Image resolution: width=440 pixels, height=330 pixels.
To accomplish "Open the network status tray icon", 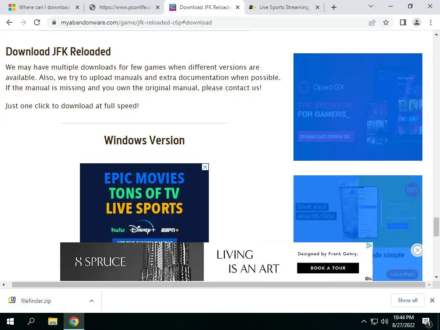I will [x=374, y=321].
